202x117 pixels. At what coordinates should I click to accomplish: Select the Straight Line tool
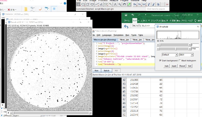coord(97,4)
